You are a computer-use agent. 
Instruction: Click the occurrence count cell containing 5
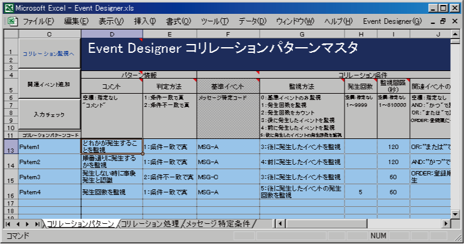click(x=361, y=192)
